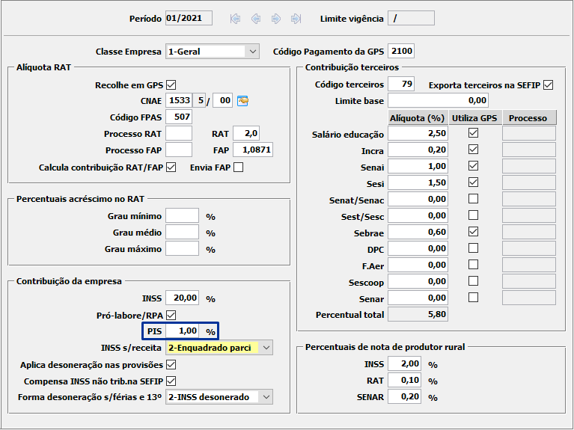Go to the first period record arrow
Viewport: 574px width, 430px height.
236,19
